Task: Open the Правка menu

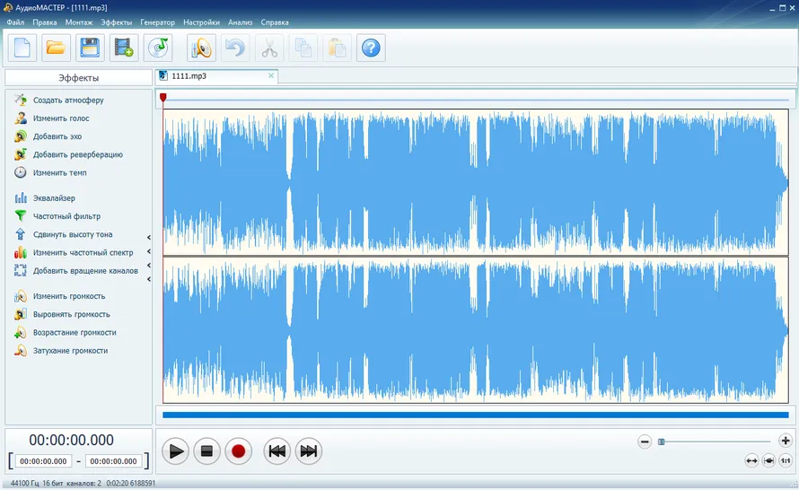Action: 45,22
